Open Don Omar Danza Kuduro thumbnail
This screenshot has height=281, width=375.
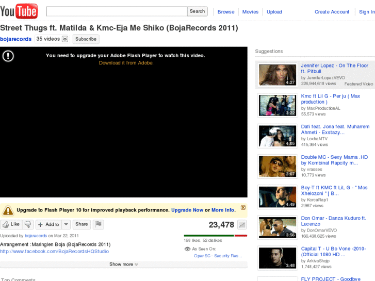(x=278, y=227)
